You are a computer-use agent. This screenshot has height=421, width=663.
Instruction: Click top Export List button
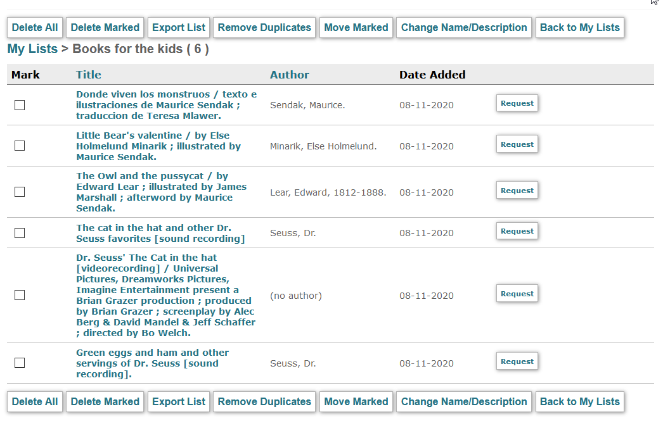(x=179, y=27)
